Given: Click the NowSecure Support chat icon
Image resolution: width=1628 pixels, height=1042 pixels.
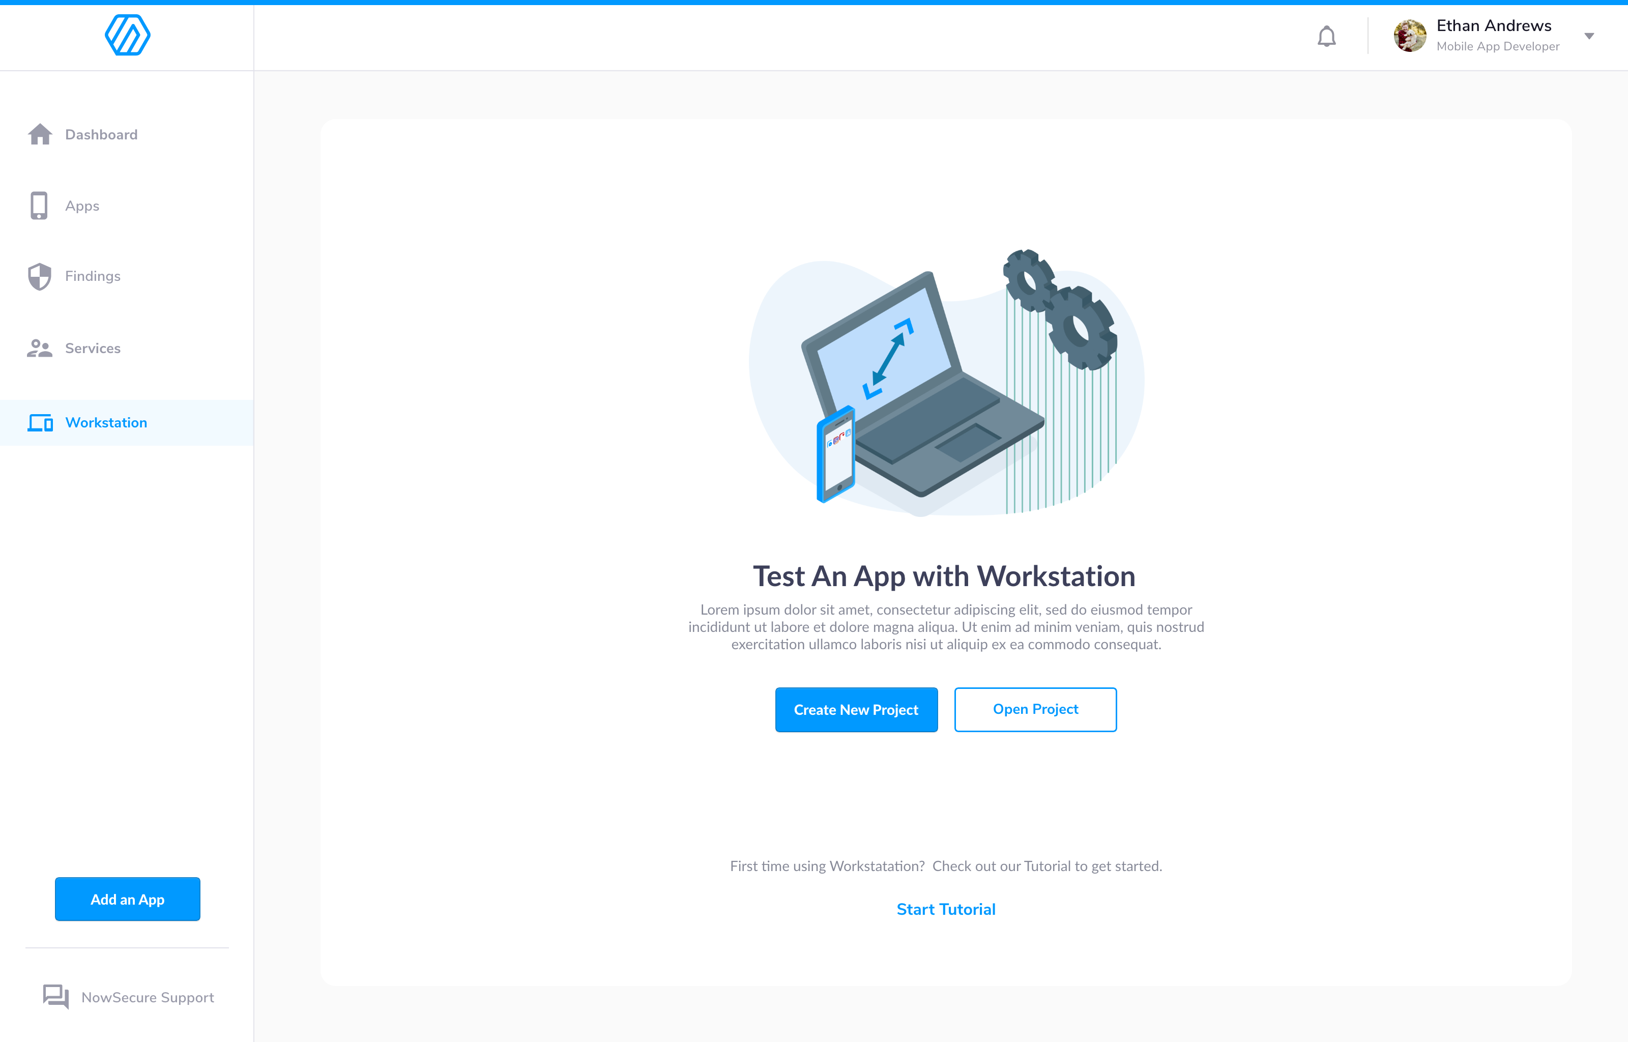Looking at the screenshot, I should click(56, 997).
